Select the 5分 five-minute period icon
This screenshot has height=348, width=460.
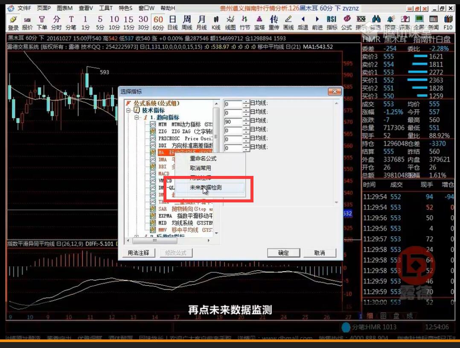[100, 23]
